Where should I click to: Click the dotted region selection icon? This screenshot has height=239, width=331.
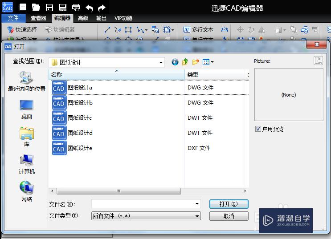[167, 30]
